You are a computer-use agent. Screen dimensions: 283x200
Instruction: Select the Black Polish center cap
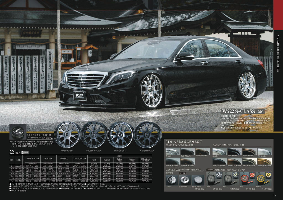[185, 180]
